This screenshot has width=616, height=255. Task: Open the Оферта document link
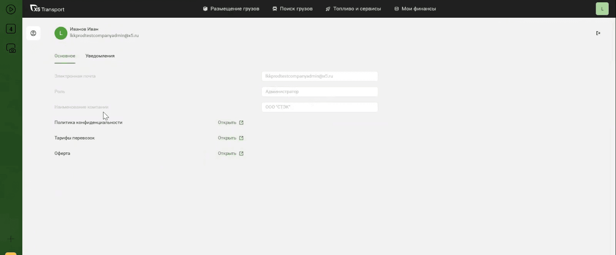[x=231, y=153]
